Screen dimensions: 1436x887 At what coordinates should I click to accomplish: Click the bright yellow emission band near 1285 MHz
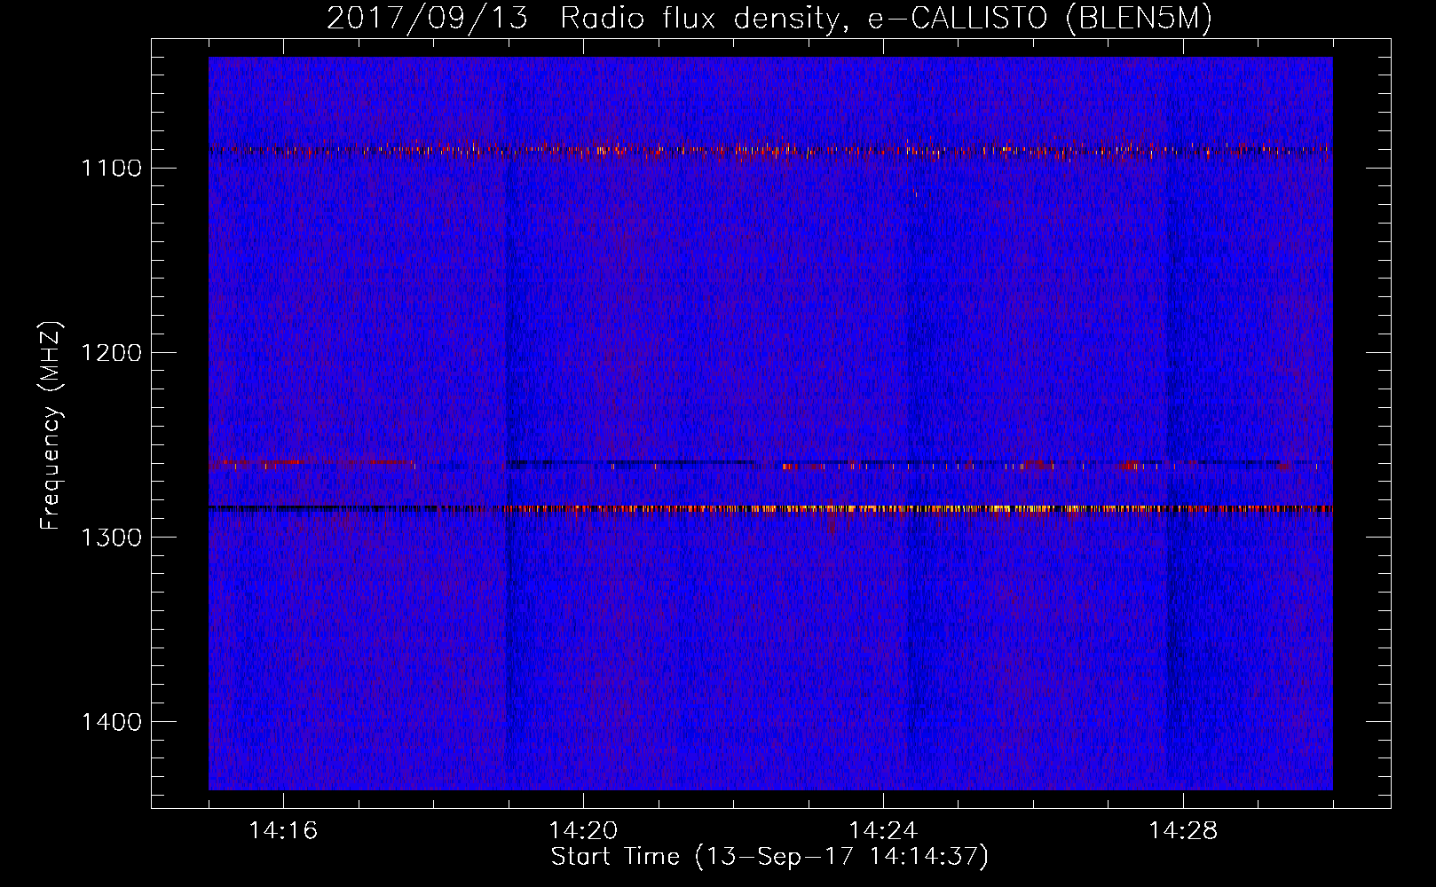click(x=770, y=509)
